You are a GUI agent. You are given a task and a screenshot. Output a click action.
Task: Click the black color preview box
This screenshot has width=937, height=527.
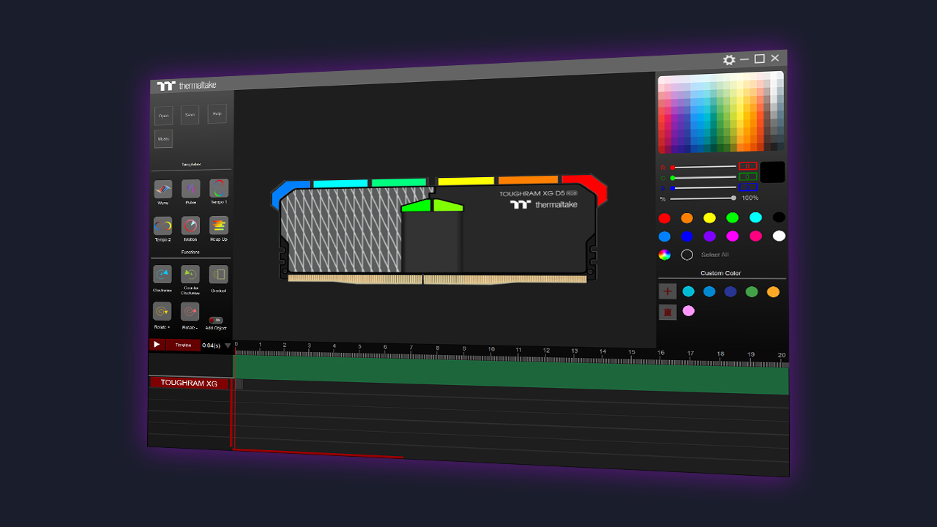772,172
